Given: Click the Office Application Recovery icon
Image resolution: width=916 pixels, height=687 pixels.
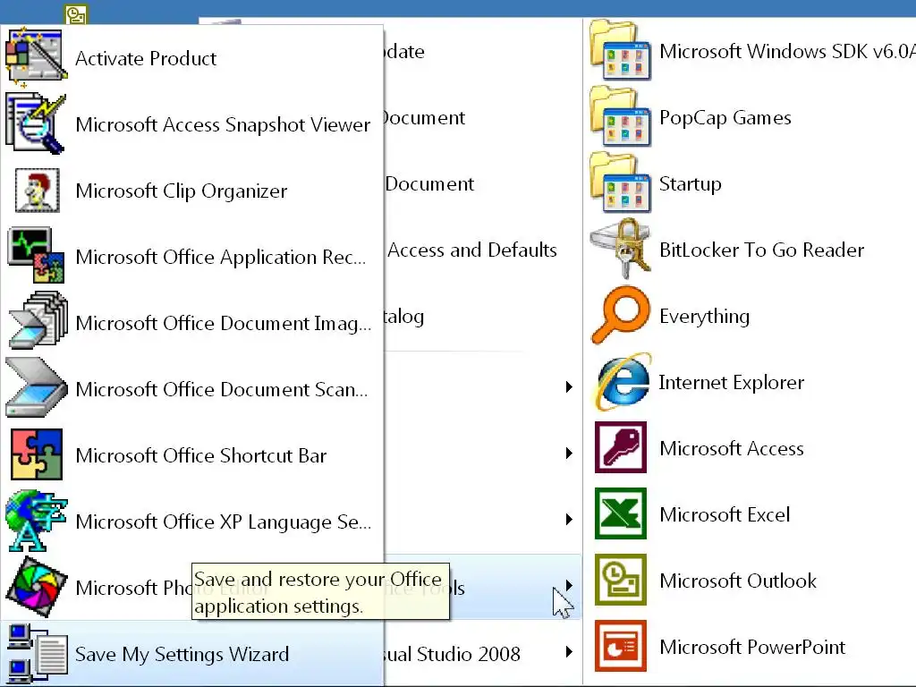Looking at the screenshot, I should [36, 256].
